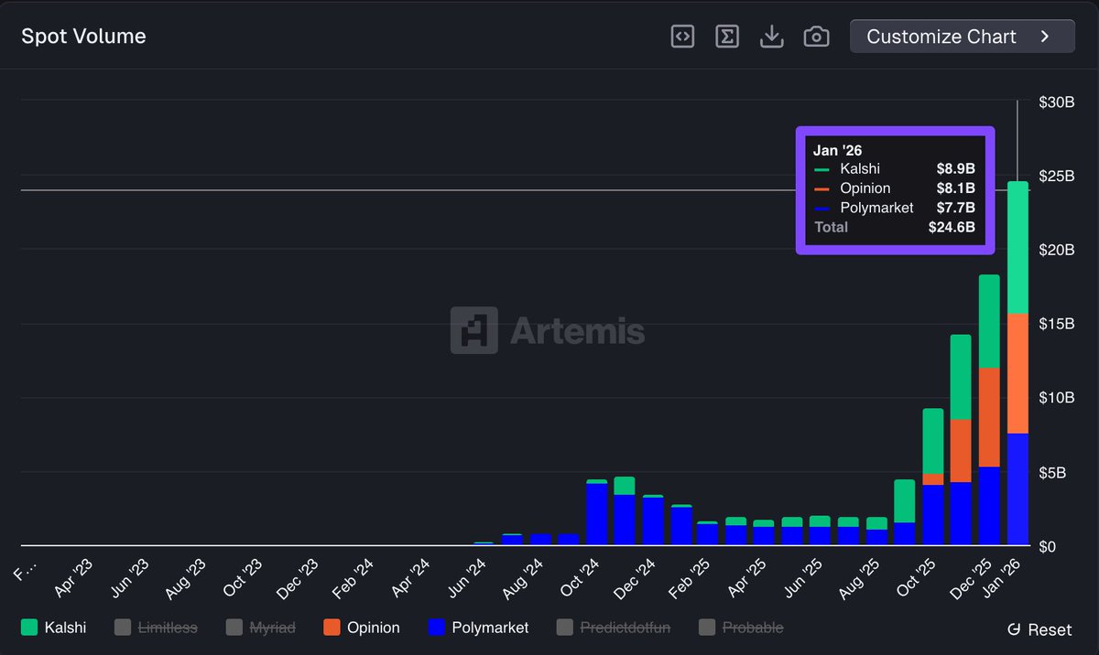Image resolution: width=1099 pixels, height=655 pixels.
Task: Open the sigma aggregation tool
Action: click(x=727, y=37)
